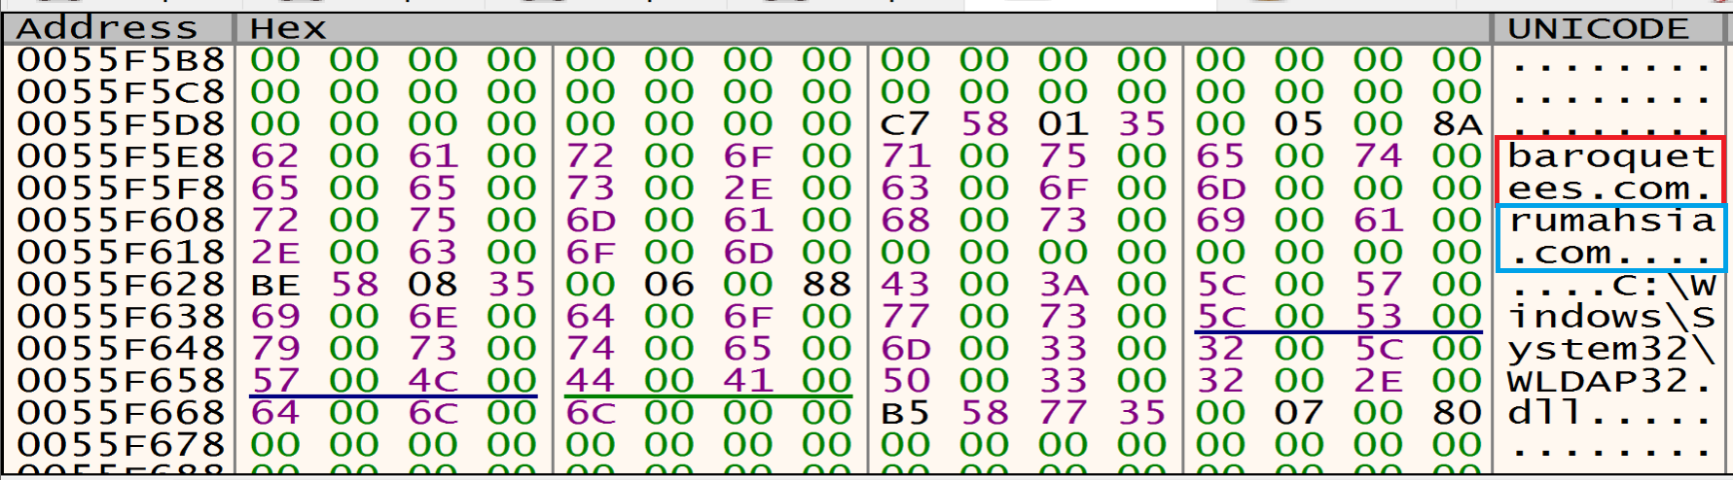Click the Address column header

[107, 28]
